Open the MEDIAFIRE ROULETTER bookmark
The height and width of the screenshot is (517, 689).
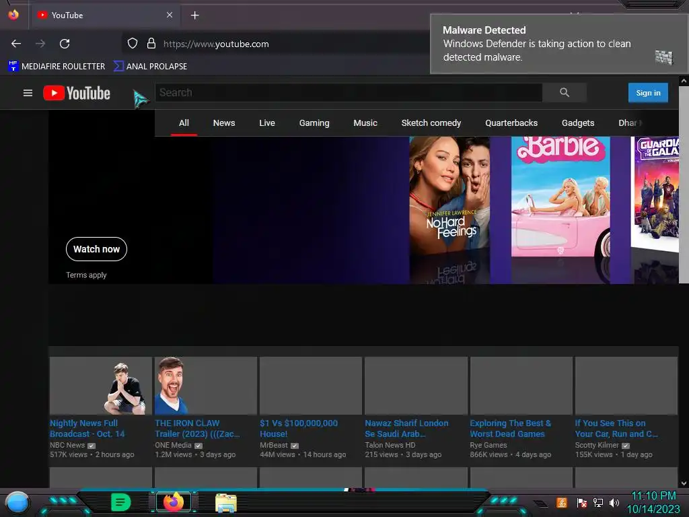pos(57,67)
